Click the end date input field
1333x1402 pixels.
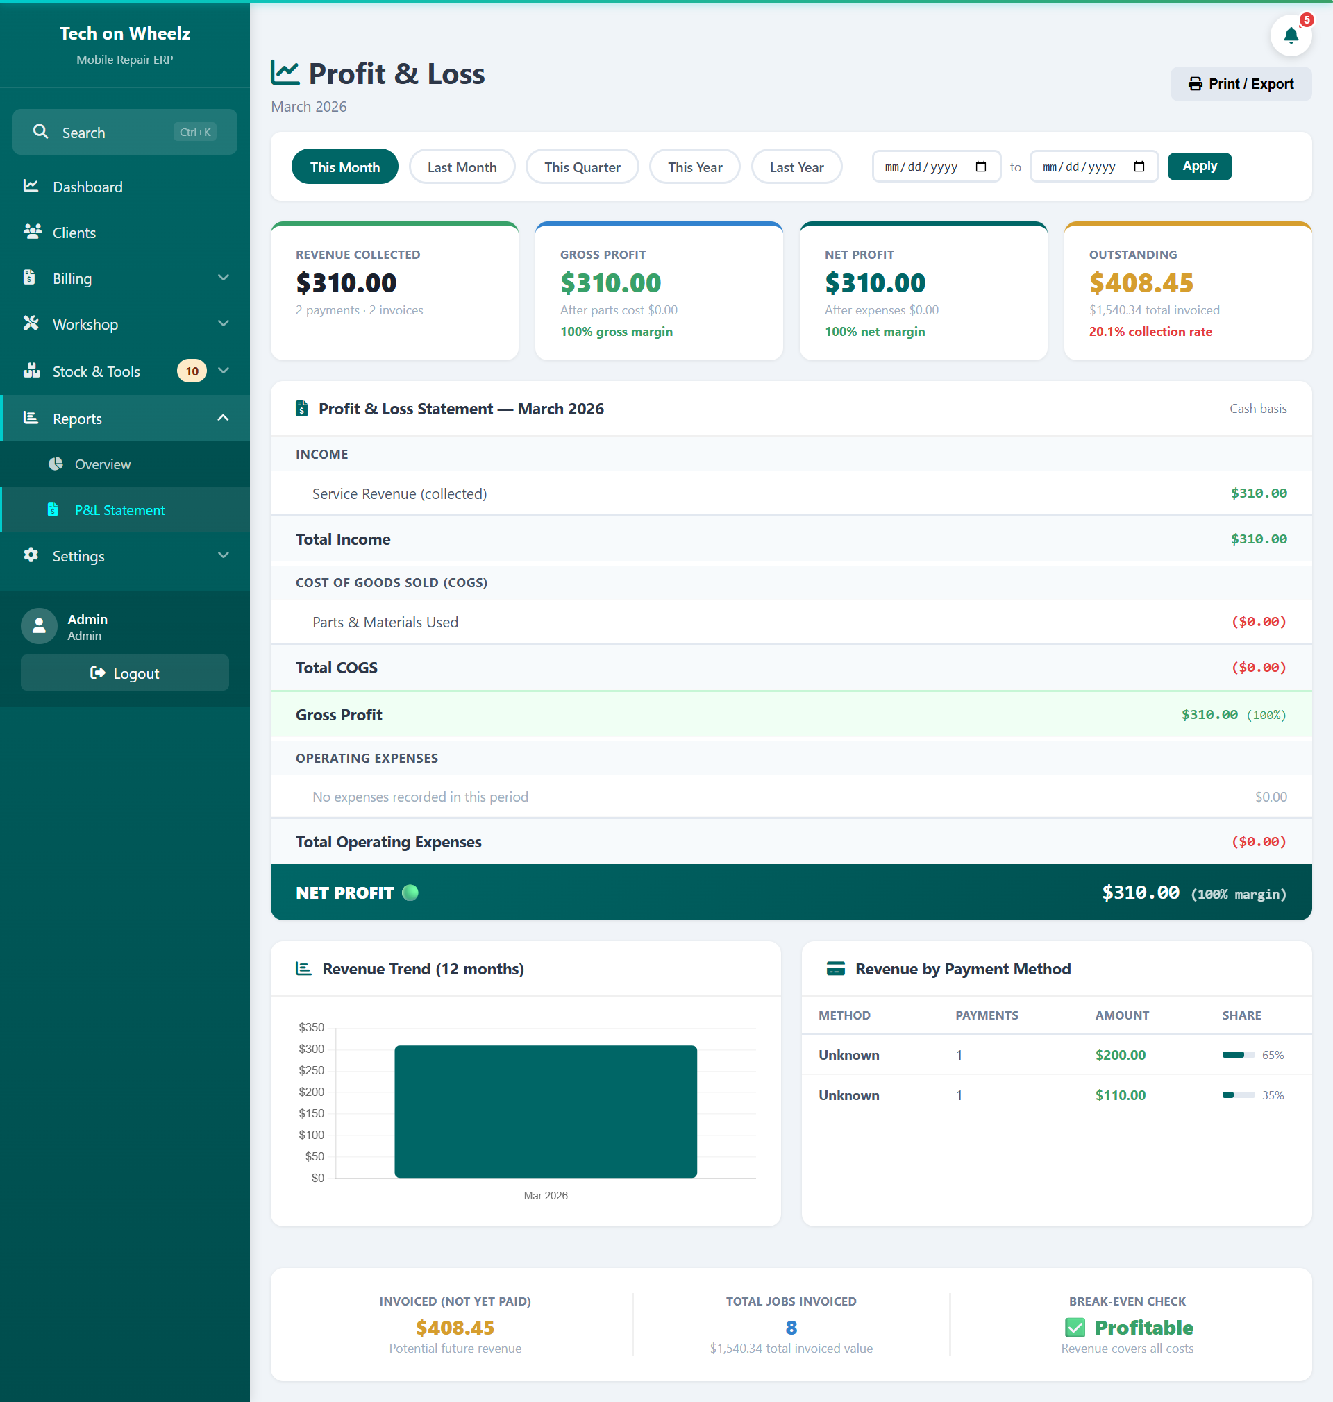(1094, 166)
